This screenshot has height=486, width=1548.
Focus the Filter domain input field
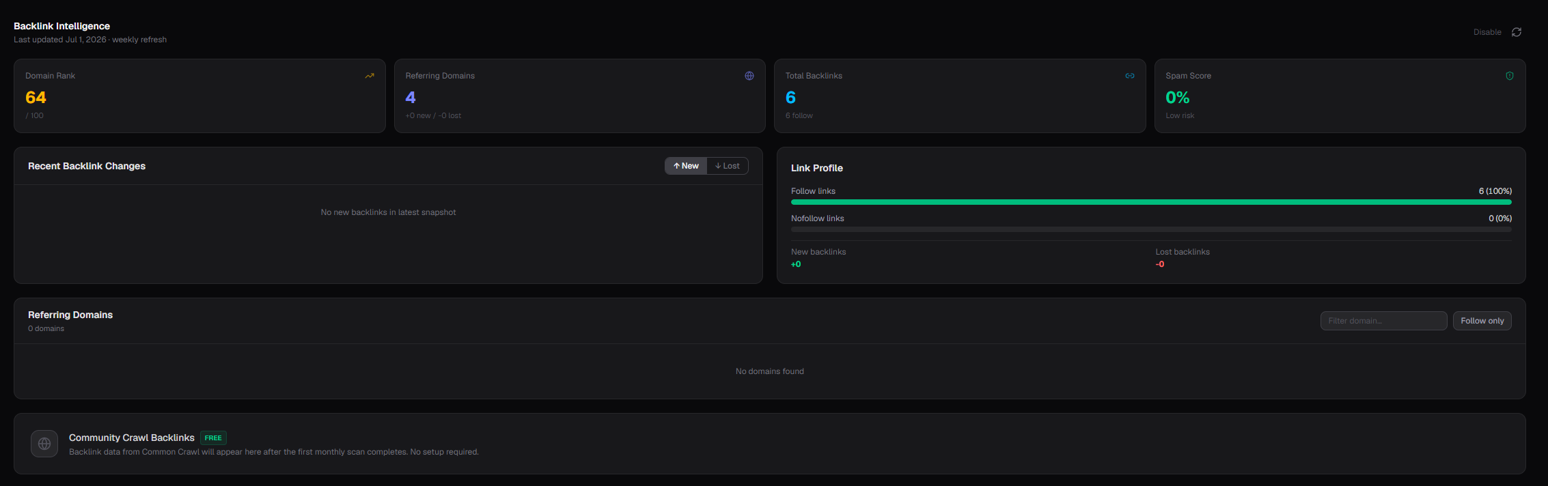point(1383,321)
